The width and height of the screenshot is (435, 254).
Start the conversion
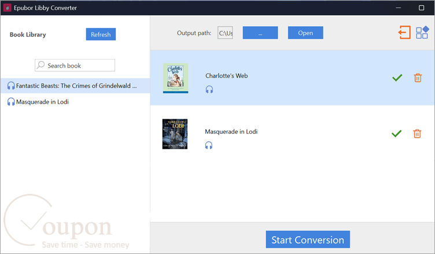click(308, 240)
